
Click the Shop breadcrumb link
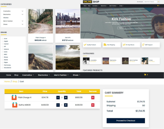15,82
